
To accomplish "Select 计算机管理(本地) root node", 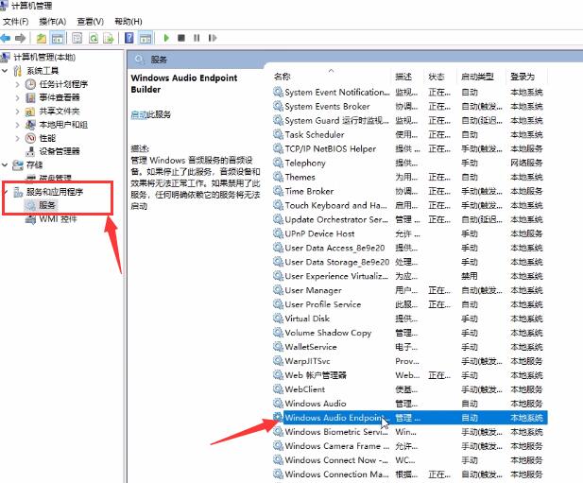I will (44, 57).
